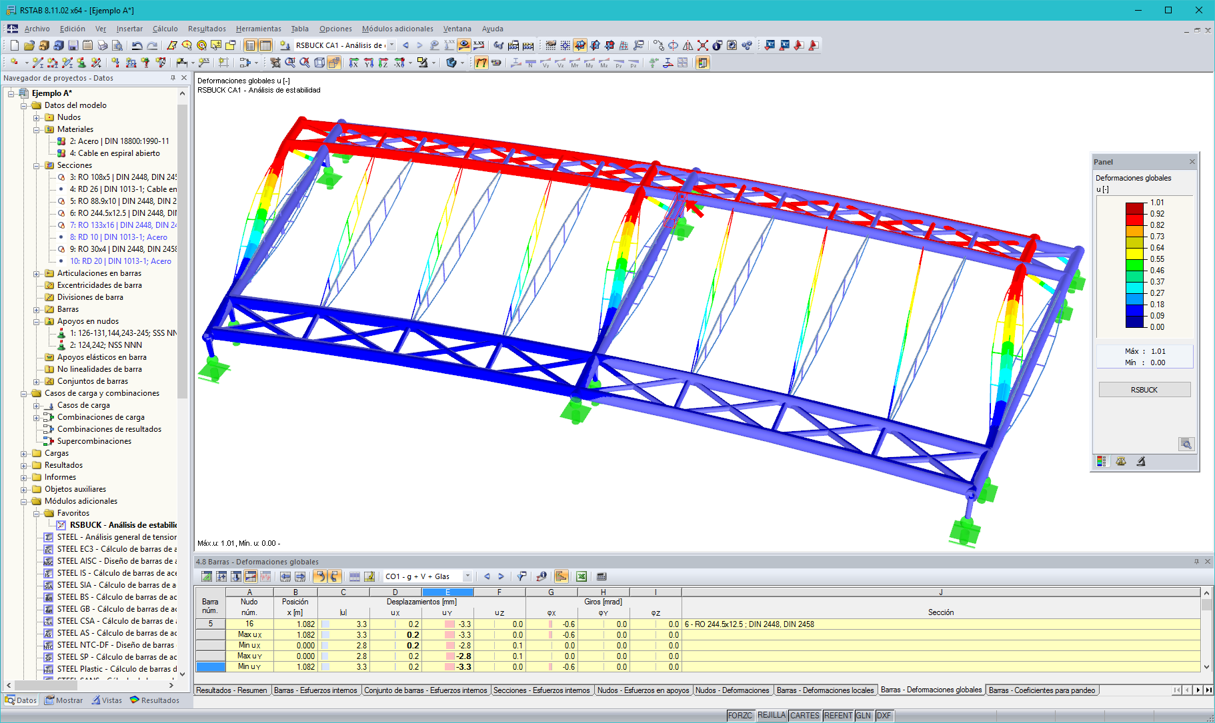Click the crossed red X nodes icon

(703, 45)
